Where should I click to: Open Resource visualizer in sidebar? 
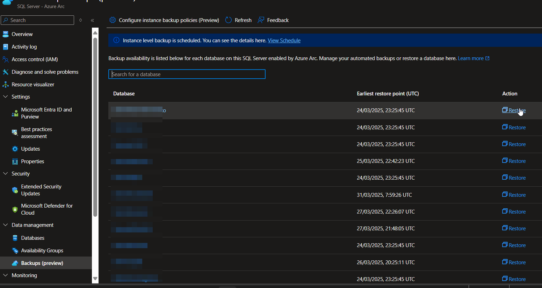(x=33, y=85)
